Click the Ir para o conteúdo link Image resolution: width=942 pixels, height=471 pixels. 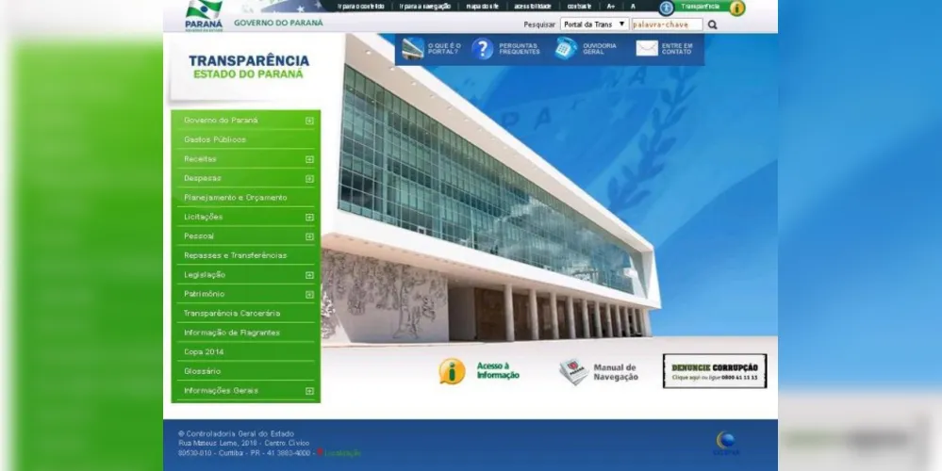360,6
